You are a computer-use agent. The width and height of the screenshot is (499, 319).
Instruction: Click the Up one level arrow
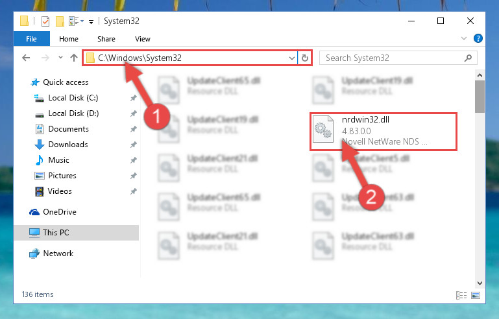[74, 58]
